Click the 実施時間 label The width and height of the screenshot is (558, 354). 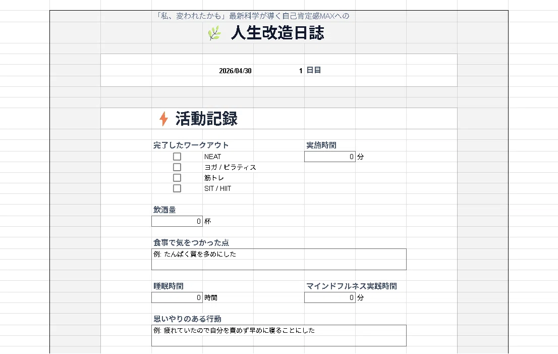tap(321, 145)
